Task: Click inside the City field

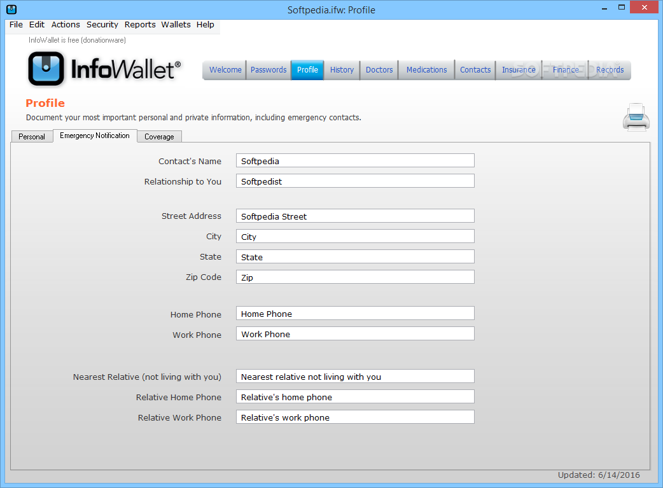Action: [355, 237]
